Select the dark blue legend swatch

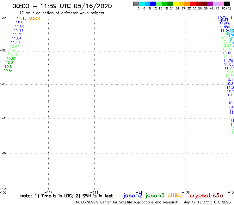pos(153,4)
